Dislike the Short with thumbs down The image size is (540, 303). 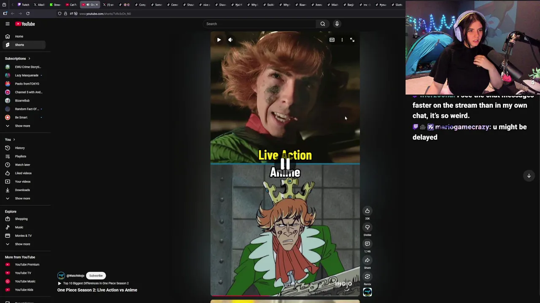367,227
